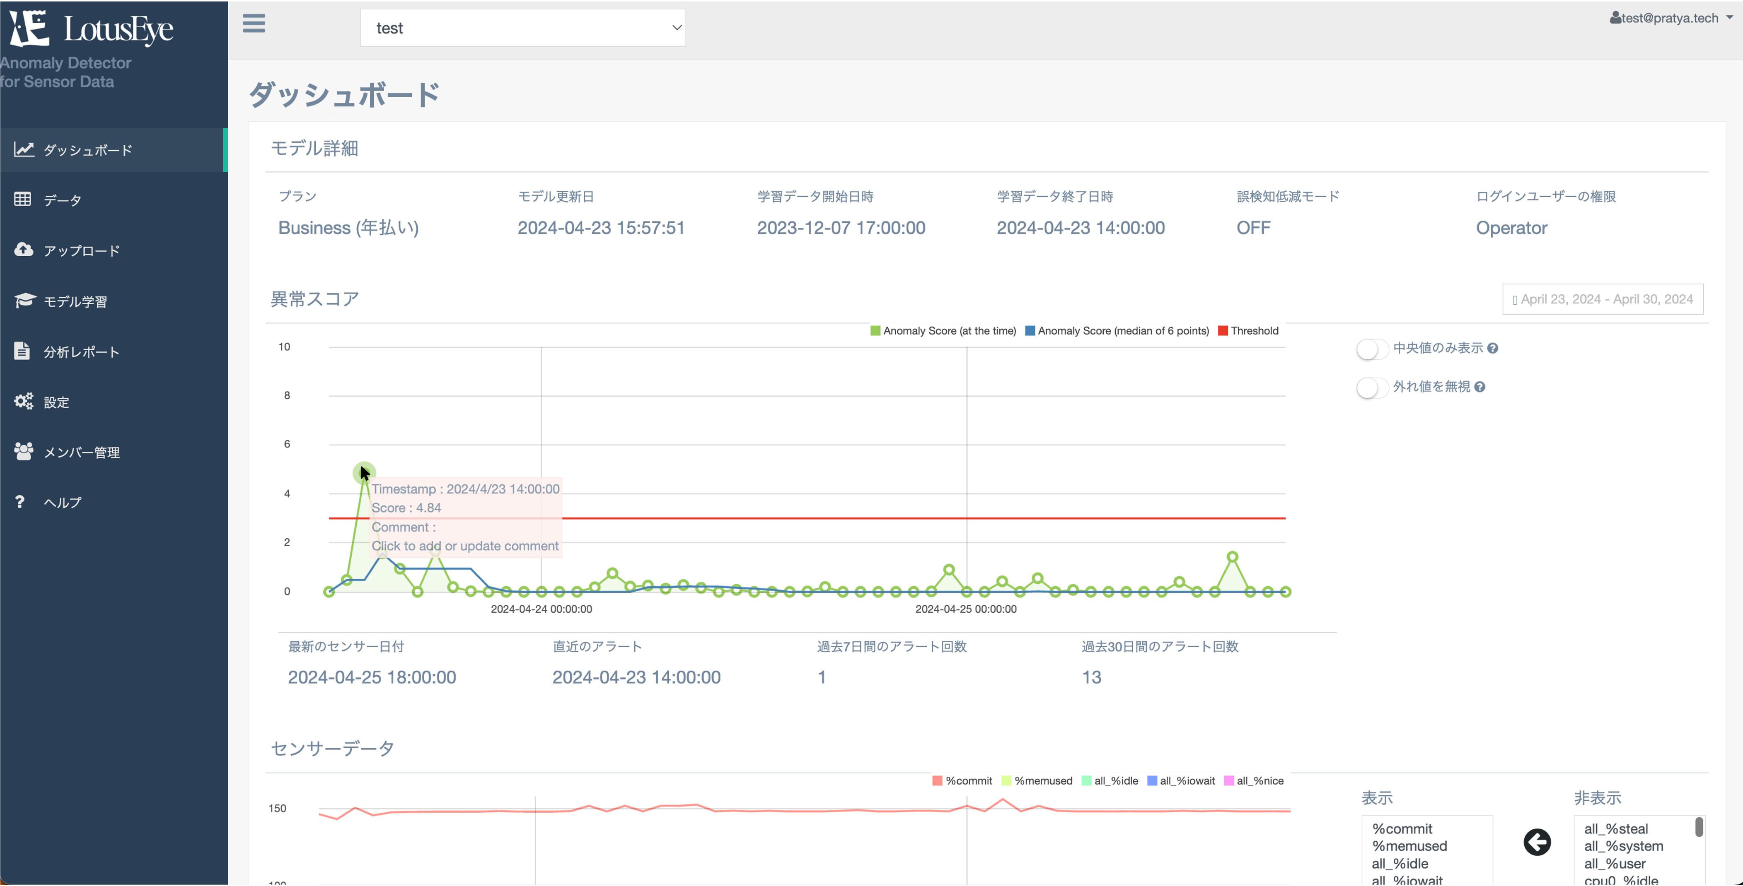
Task: Click the 非表示 list scrollbar
Action: (1699, 827)
